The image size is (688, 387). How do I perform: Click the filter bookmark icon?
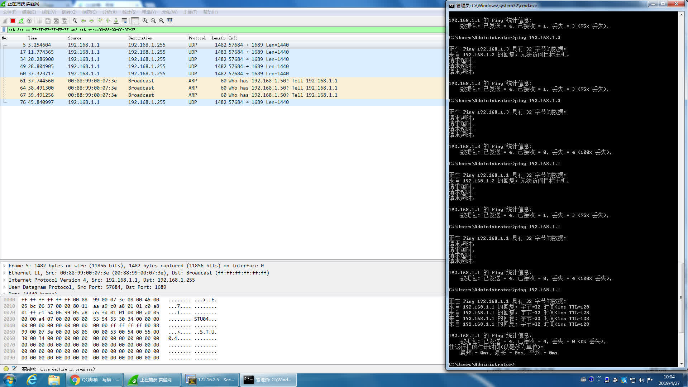tap(4, 30)
